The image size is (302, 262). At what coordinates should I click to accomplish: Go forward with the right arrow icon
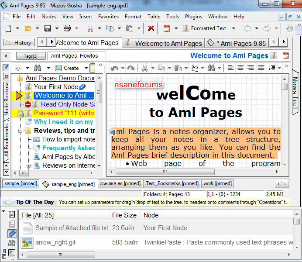coord(267,28)
